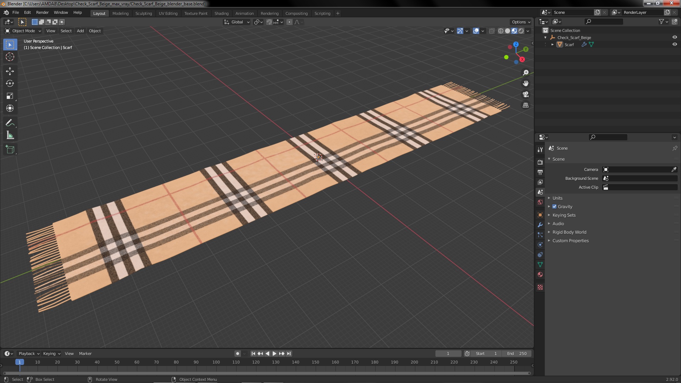Switch to the UV Editing workspace tab

[x=168, y=13]
